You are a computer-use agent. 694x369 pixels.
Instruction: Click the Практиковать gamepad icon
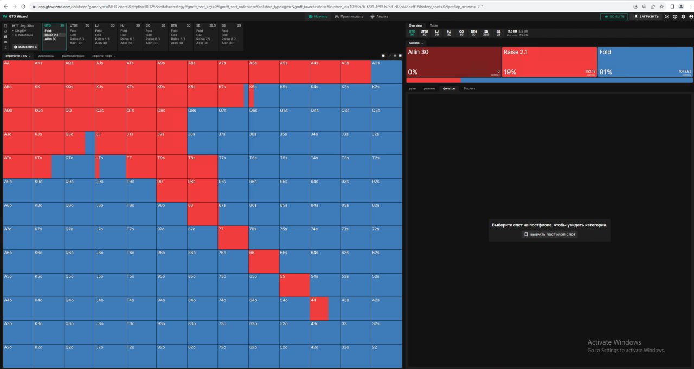337,17
